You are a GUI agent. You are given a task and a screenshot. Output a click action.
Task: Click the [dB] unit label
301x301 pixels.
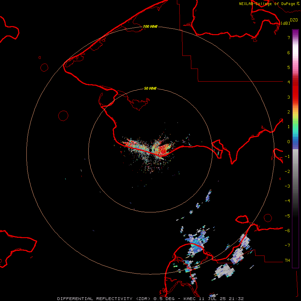285,23
